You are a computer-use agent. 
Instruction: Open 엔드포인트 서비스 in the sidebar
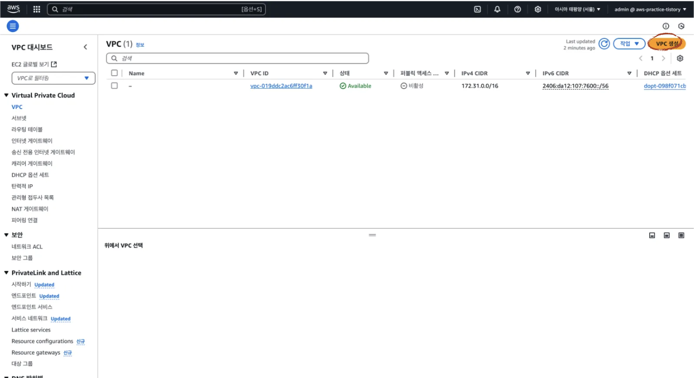[32, 307]
